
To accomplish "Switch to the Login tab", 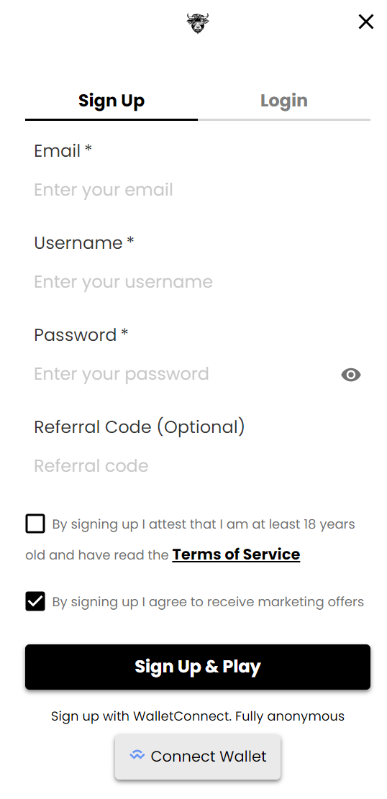I will (x=284, y=101).
